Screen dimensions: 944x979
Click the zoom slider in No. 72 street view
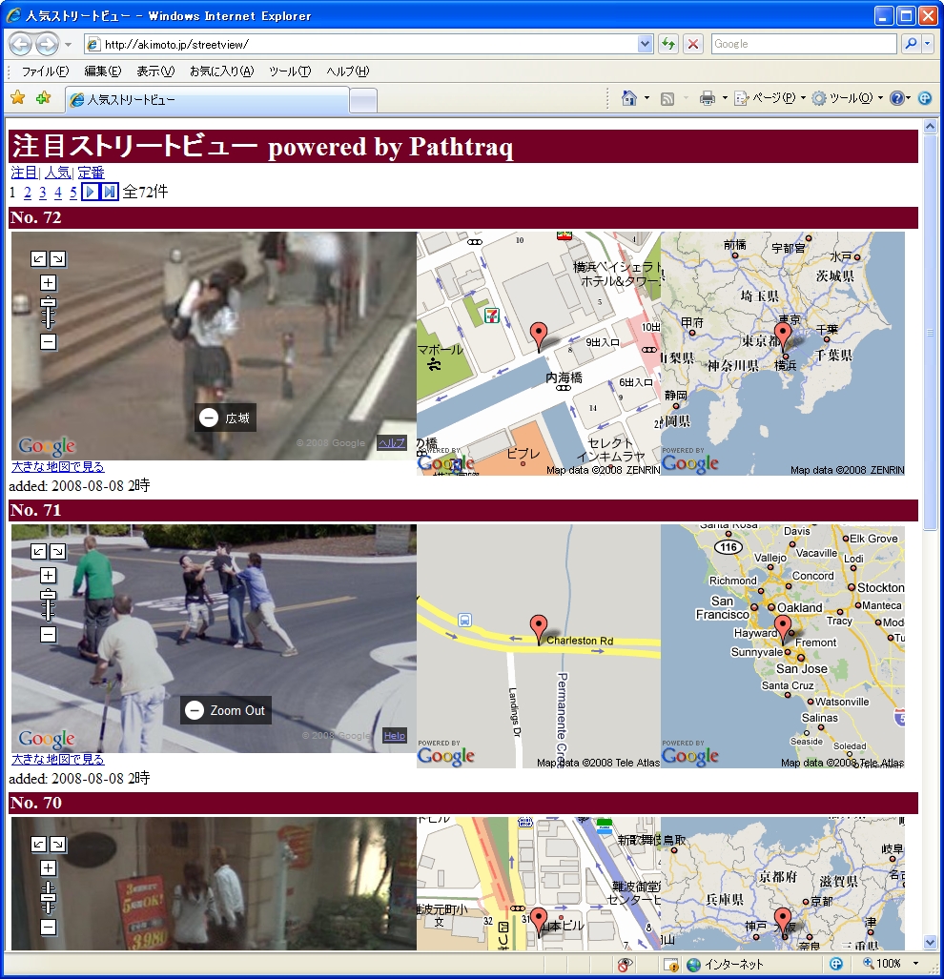pyautogui.click(x=48, y=312)
